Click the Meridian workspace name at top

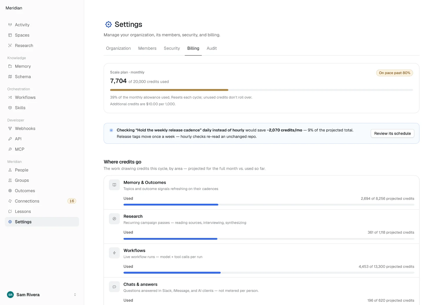tap(14, 8)
